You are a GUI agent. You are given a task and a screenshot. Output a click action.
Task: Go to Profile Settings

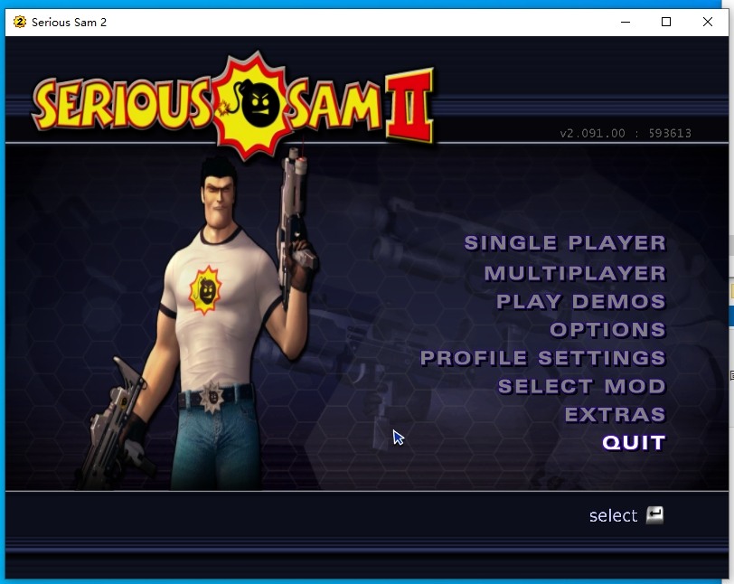tap(543, 358)
